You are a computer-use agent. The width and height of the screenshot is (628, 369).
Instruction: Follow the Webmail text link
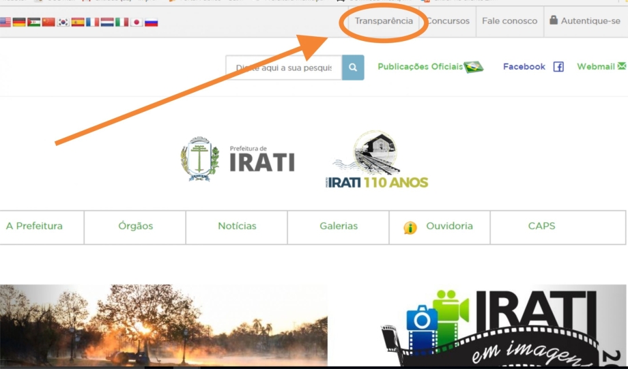[x=595, y=66]
